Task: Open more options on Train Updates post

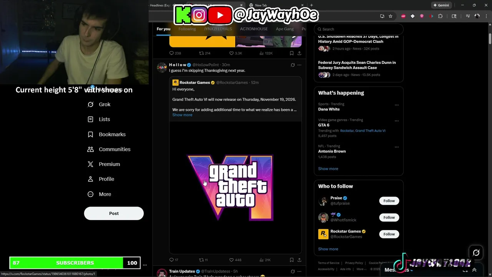Action: (x=299, y=272)
